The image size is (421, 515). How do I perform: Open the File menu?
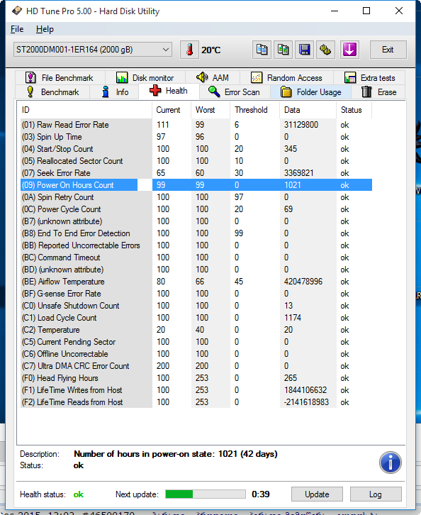pos(17,29)
